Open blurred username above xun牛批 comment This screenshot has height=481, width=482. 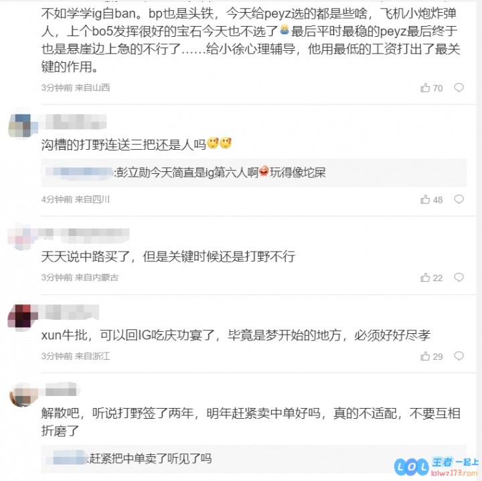72,312
